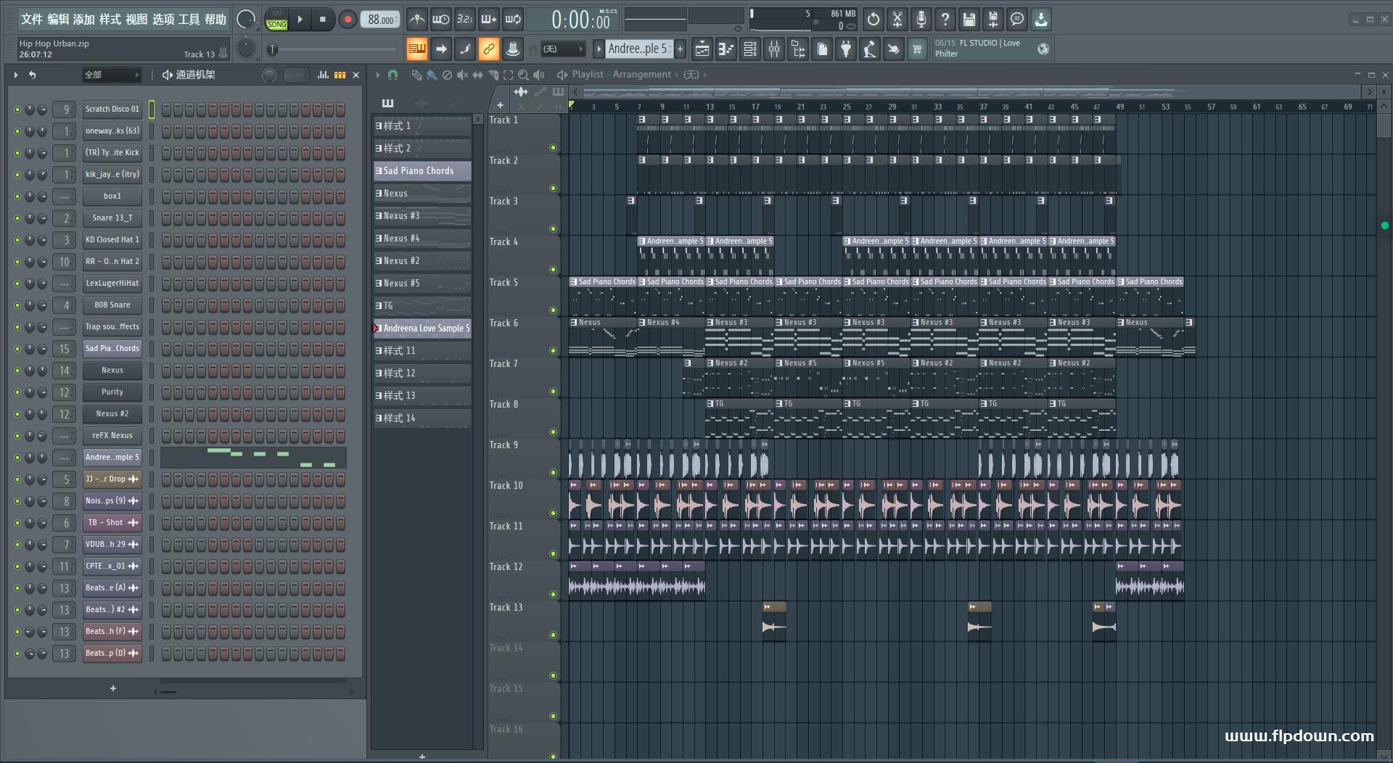This screenshot has width=1393, height=763.
Task: Open the plugin picker plug icon
Action: click(846, 49)
